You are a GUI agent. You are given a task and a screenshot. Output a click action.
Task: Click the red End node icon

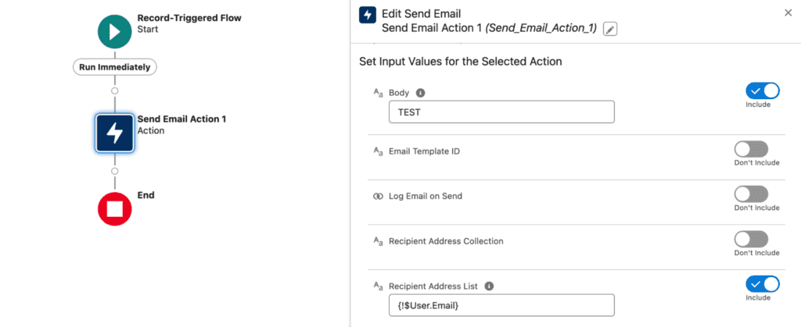click(115, 208)
